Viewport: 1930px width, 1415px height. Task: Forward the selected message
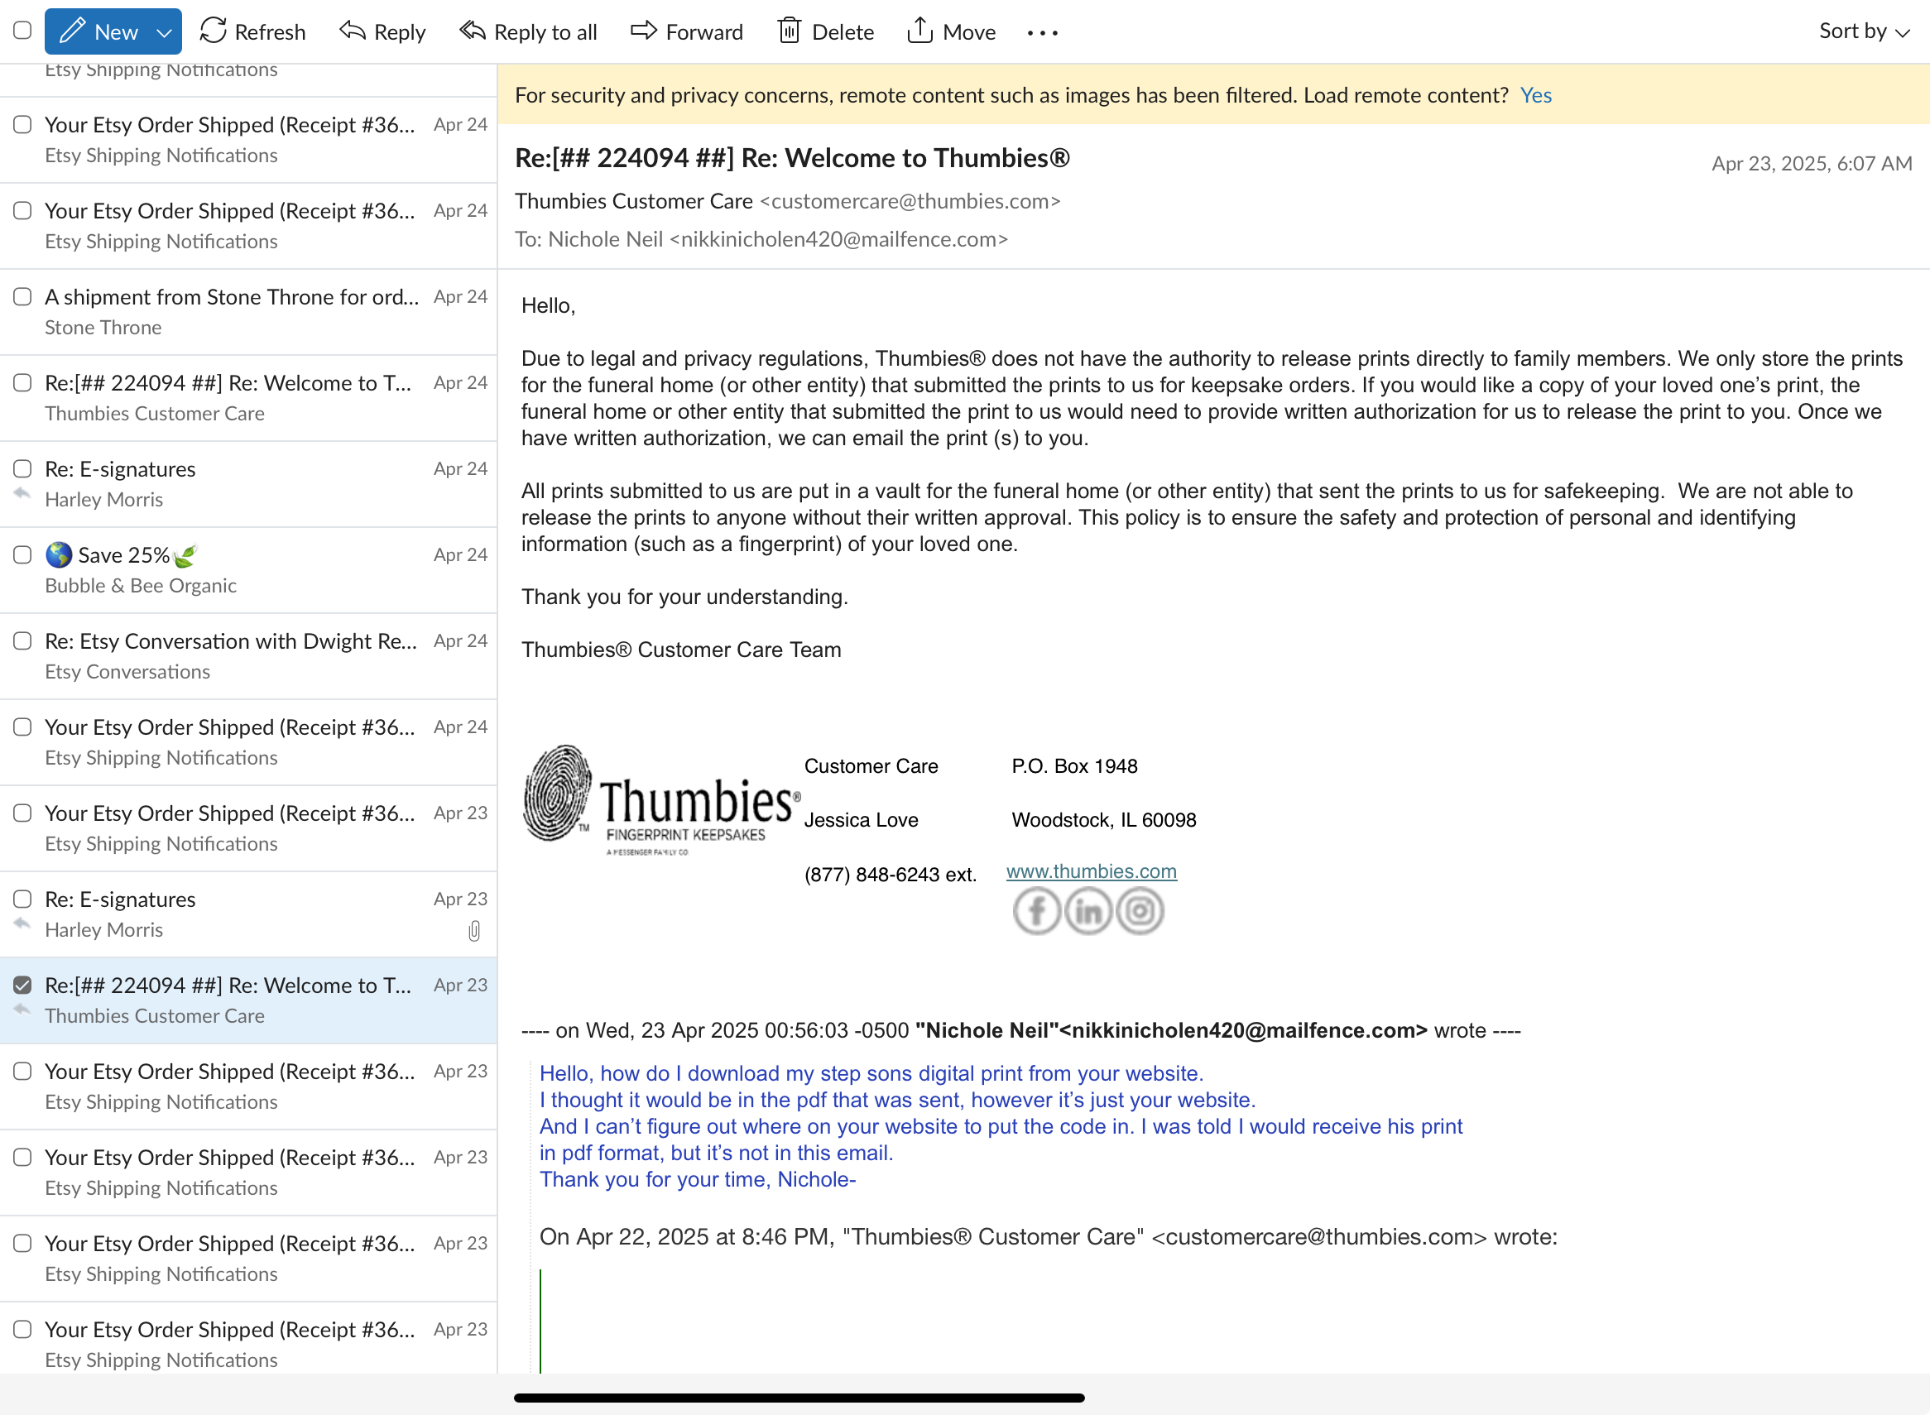pyautogui.click(x=686, y=31)
